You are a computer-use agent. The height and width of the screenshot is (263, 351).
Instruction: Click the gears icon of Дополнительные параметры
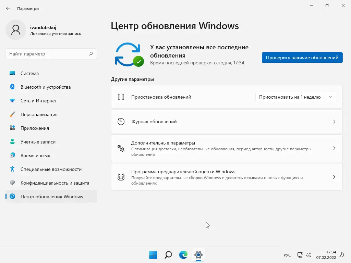coord(121,148)
